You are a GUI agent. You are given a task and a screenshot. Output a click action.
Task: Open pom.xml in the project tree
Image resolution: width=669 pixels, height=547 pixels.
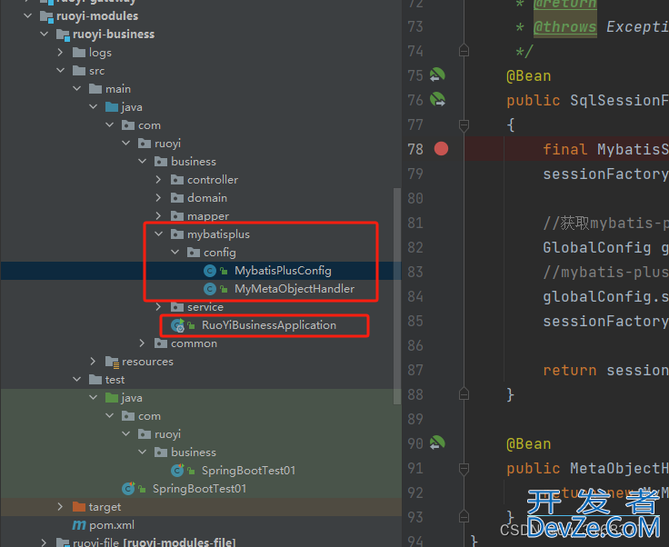tap(112, 525)
